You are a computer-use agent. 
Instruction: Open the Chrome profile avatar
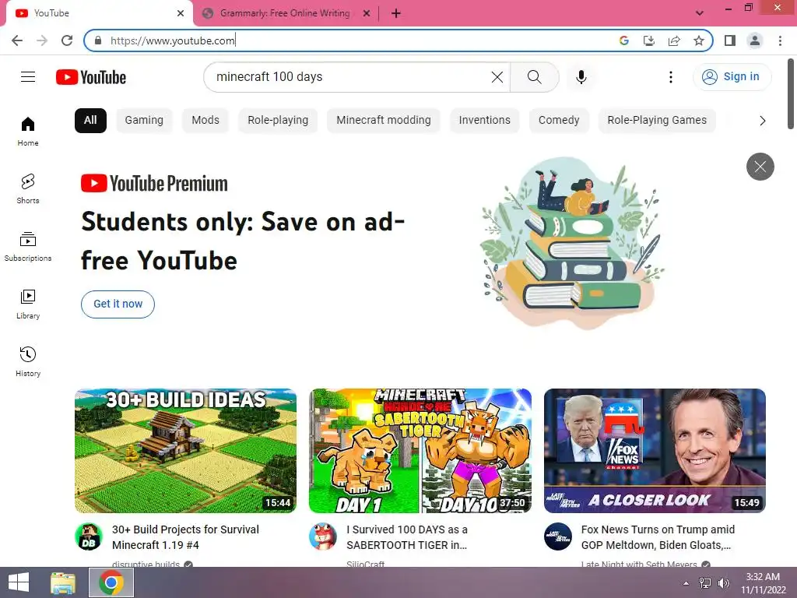tap(755, 40)
